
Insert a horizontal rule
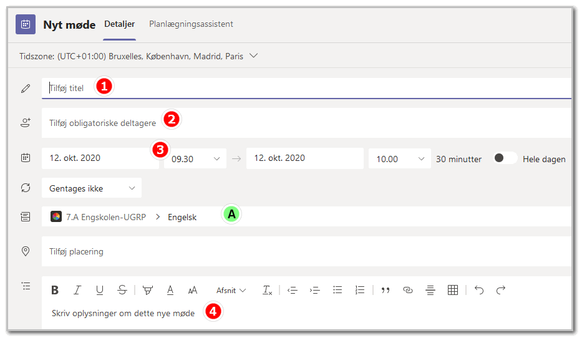(x=430, y=290)
